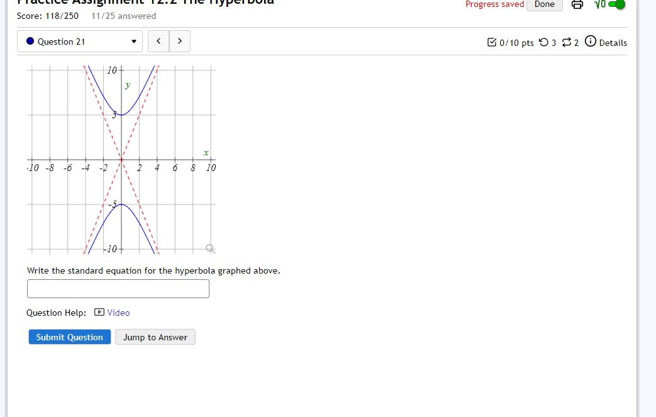
Task: Click the equation answer input box
Action: click(118, 288)
